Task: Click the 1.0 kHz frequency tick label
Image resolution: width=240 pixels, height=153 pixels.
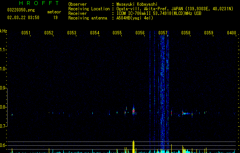Action: point(3,69)
